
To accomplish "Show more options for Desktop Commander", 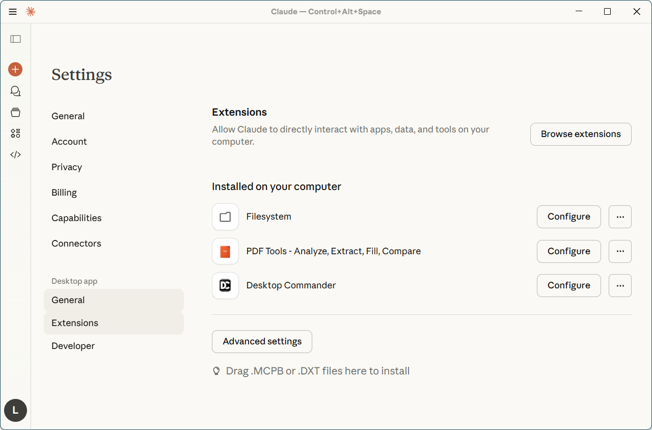I will point(620,286).
